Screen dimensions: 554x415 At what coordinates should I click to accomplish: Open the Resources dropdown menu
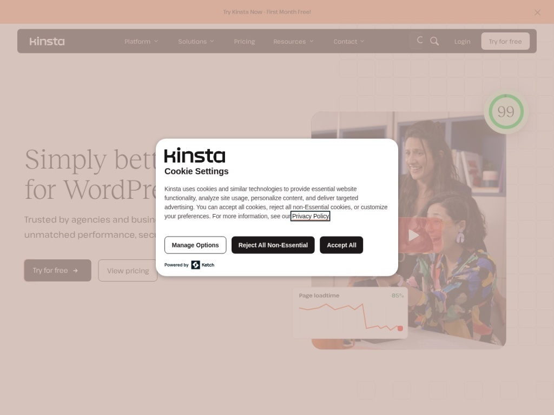tap(293, 41)
